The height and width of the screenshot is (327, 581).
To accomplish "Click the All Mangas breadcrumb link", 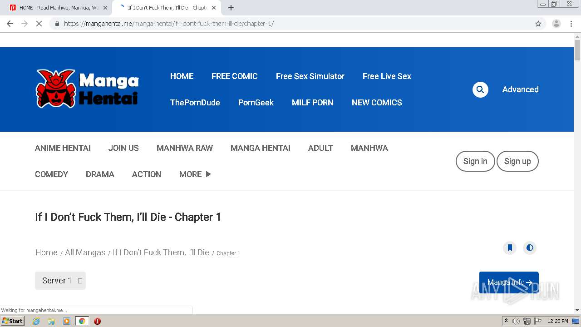I will point(85,253).
